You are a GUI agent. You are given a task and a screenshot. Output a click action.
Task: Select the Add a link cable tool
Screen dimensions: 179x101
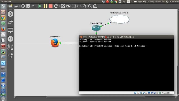point(10,56)
